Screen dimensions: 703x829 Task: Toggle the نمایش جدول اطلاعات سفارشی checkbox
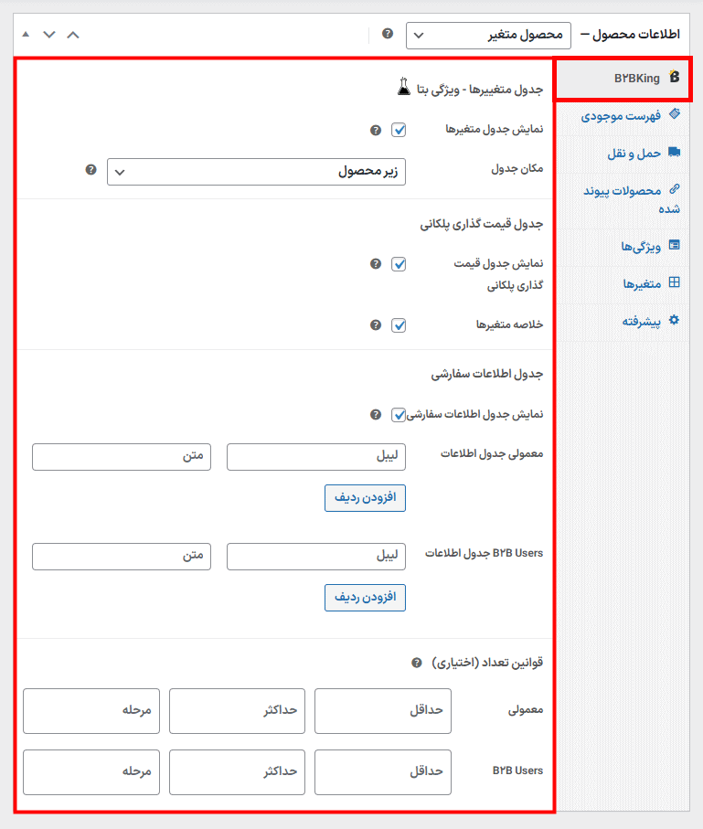click(399, 414)
